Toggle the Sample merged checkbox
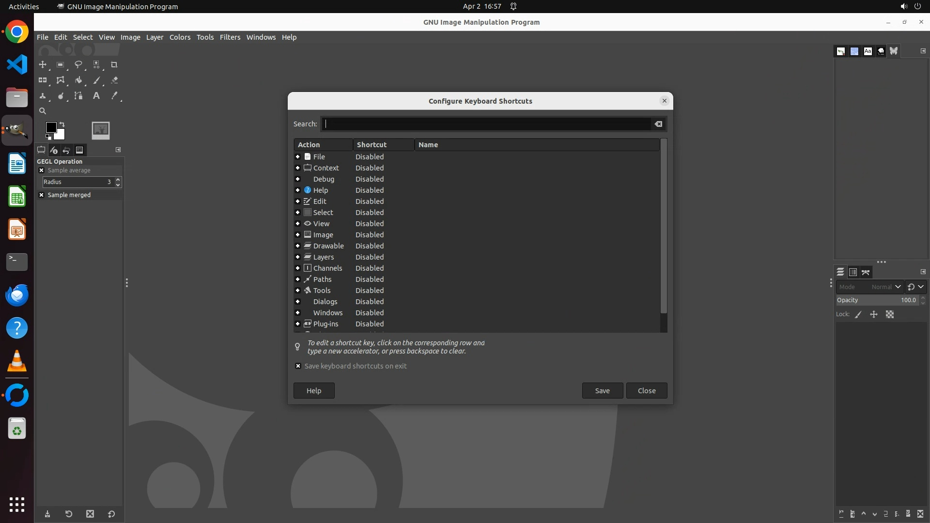The image size is (930, 523). [42, 195]
